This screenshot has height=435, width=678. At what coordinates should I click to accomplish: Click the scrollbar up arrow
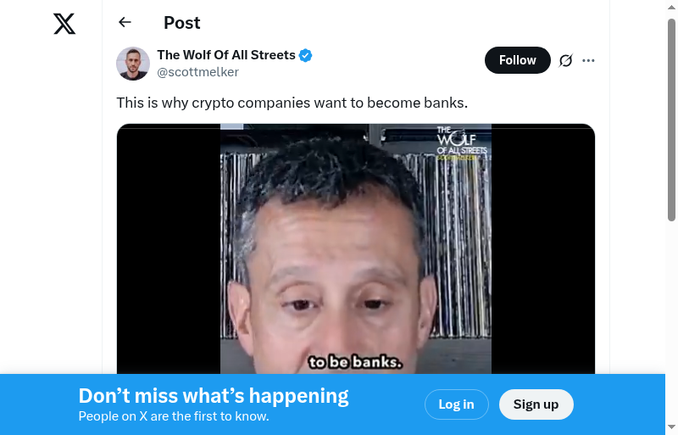click(x=671, y=8)
